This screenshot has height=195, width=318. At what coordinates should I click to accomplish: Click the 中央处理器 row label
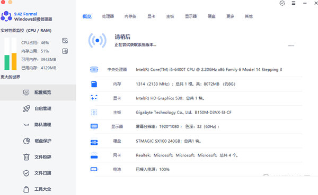(117, 70)
